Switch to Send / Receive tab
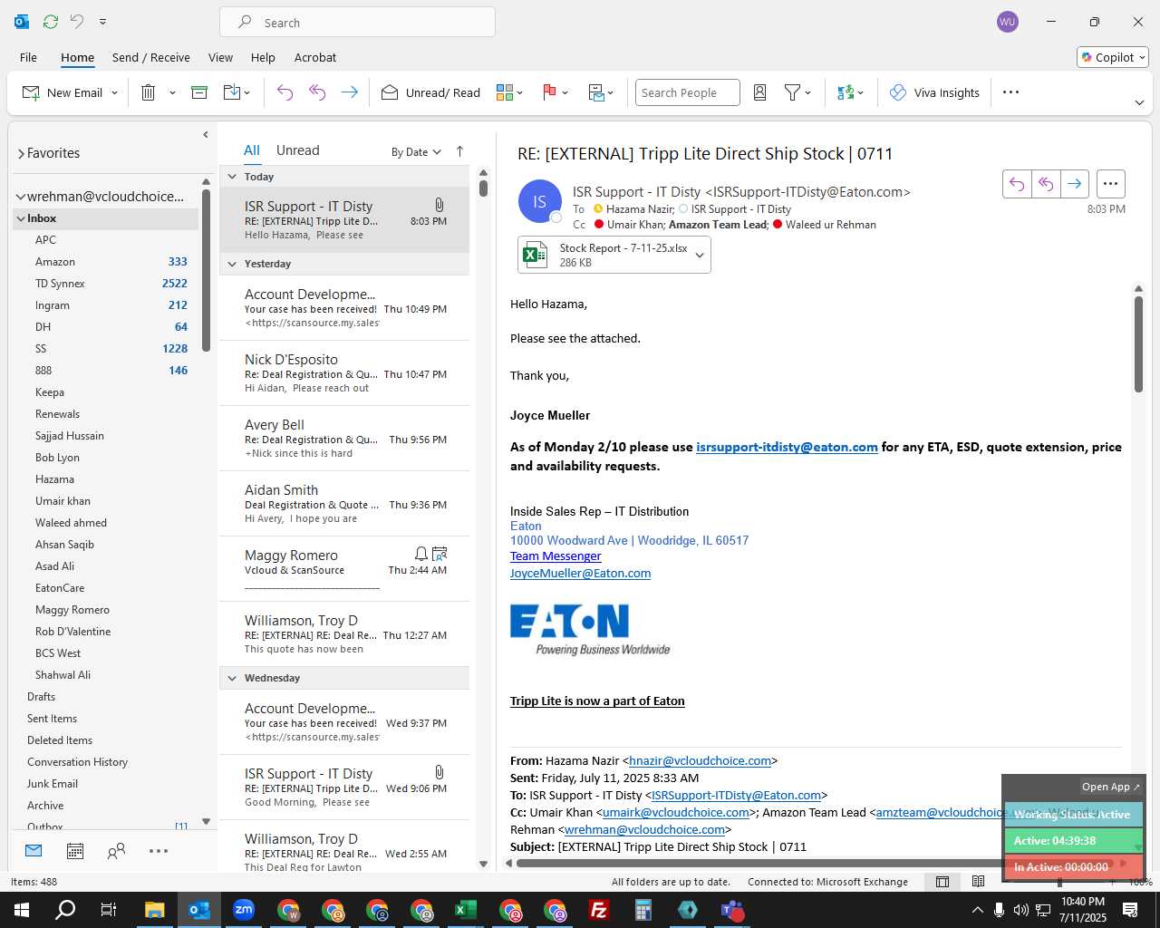 151,57
